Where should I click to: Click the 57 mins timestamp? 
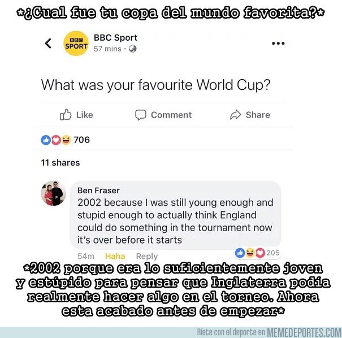coord(107,49)
